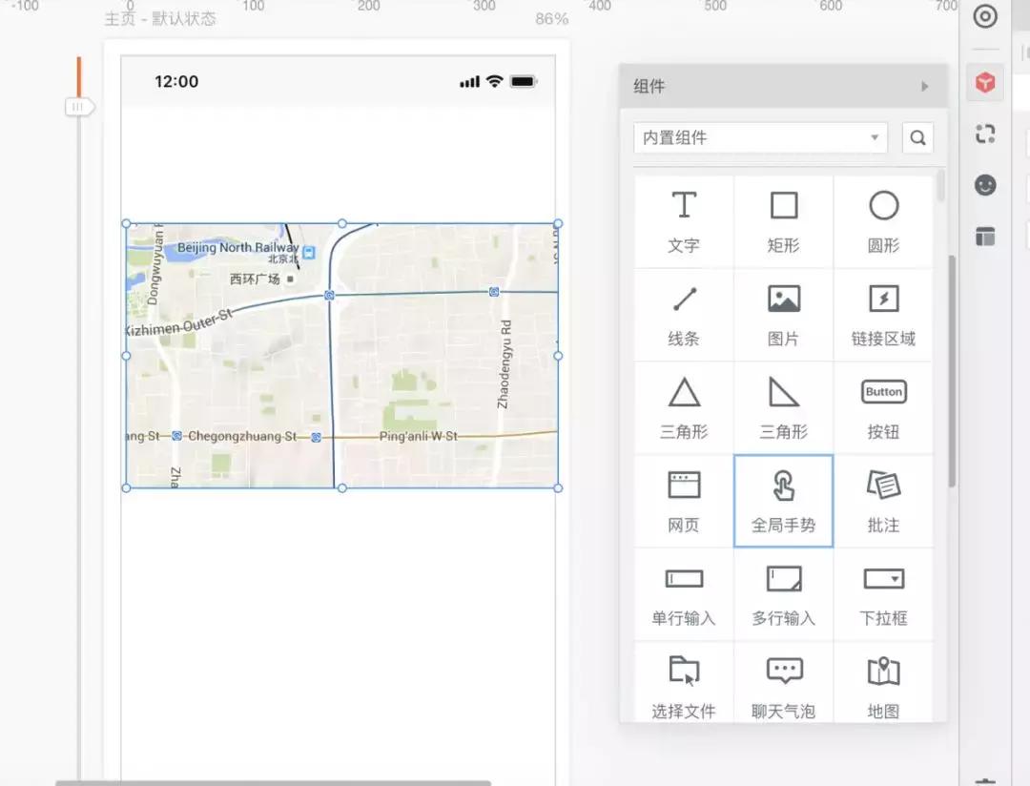The image size is (1030, 786).
Task: Select the Button (按钮) component
Action: (x=883, y=405)
